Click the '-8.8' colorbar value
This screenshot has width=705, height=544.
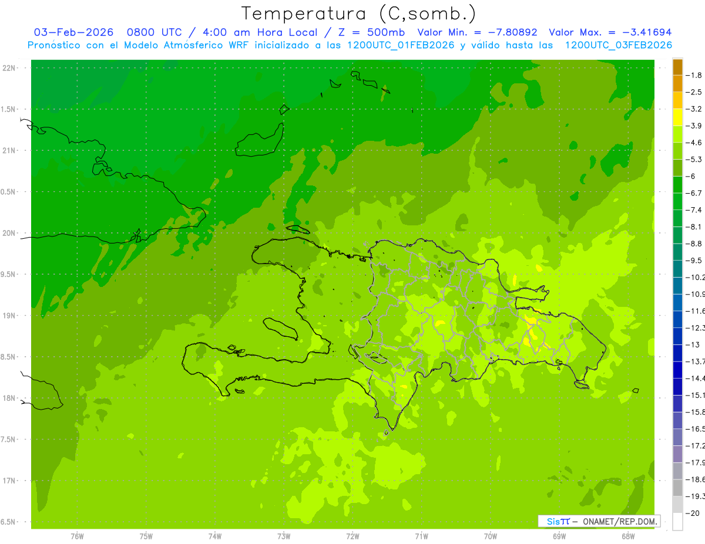pyautogui.click(x=694, y=244)
